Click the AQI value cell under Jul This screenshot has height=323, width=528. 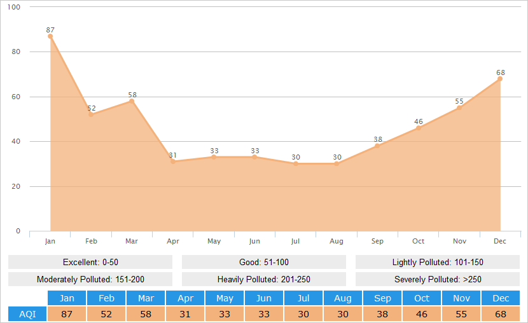[x=303, y=314]
